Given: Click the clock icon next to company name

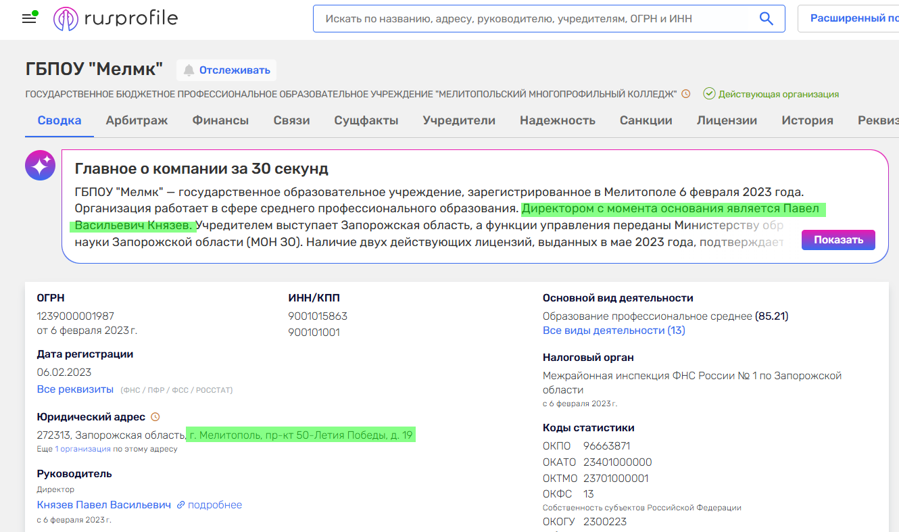Looking at the screenshot, I should coord(686,93).
